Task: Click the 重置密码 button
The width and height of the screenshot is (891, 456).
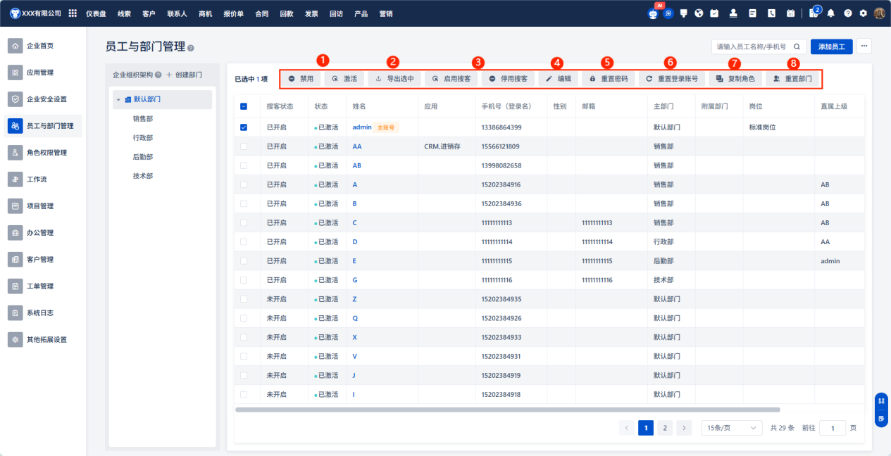Action: tap(609, 79)
